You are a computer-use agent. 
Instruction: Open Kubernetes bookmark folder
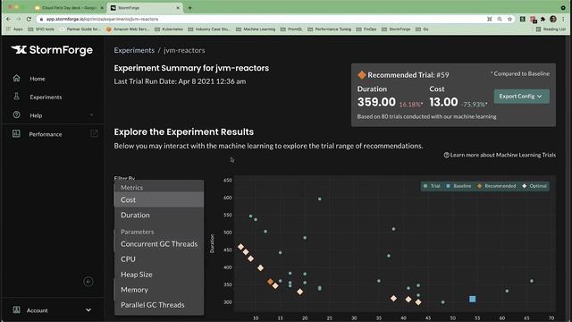169,30
